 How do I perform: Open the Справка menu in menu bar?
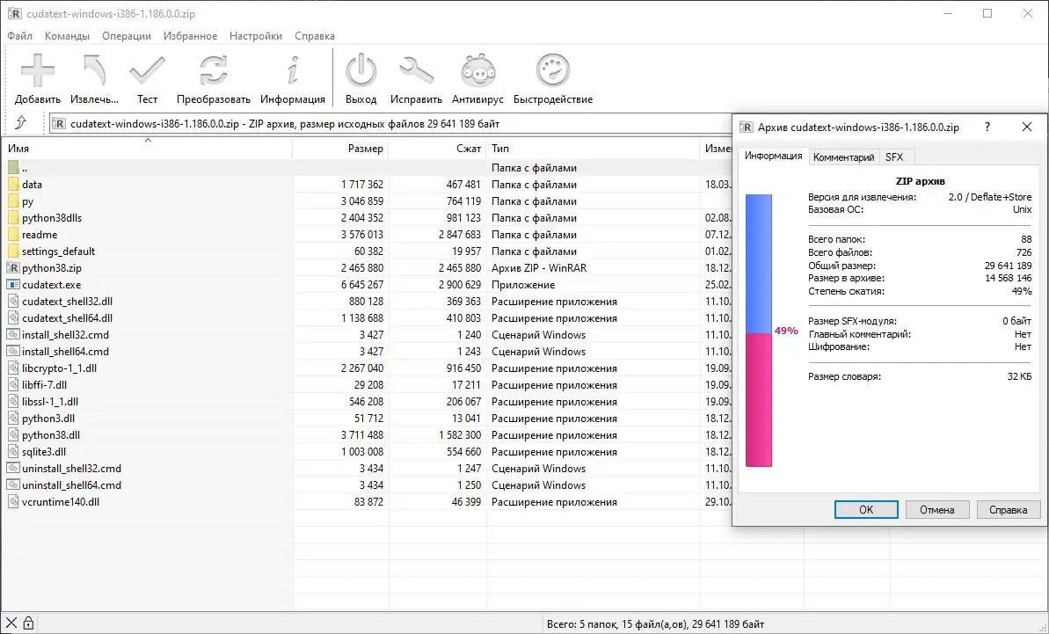[x=315, y=36]
